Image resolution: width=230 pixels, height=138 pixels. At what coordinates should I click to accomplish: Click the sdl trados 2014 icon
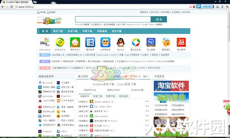point(92,106)
